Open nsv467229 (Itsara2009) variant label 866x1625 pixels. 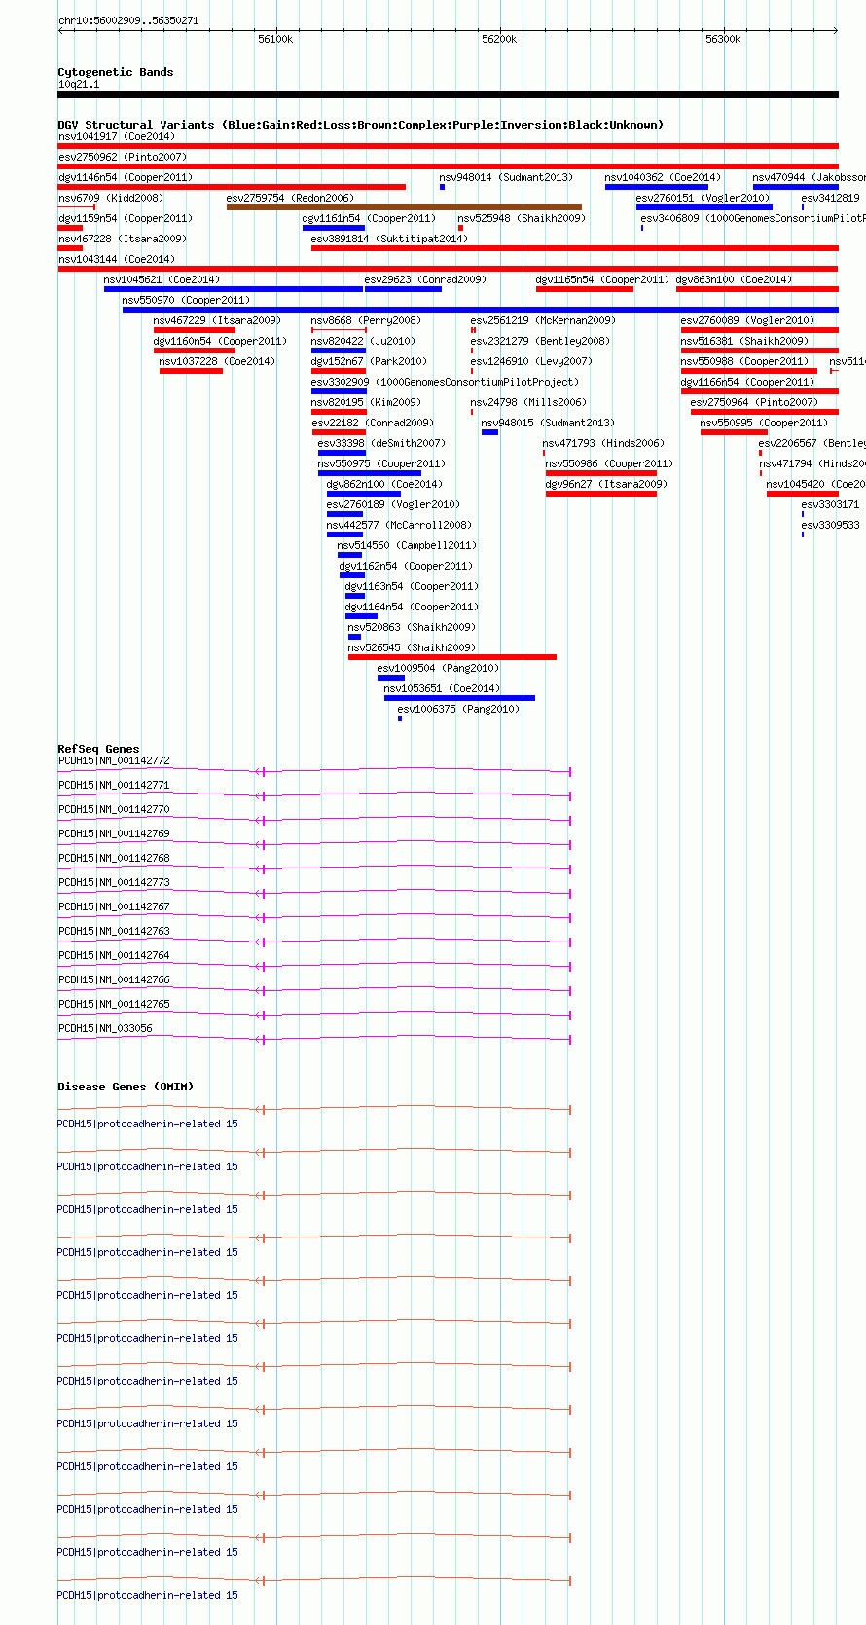point(217,320)
